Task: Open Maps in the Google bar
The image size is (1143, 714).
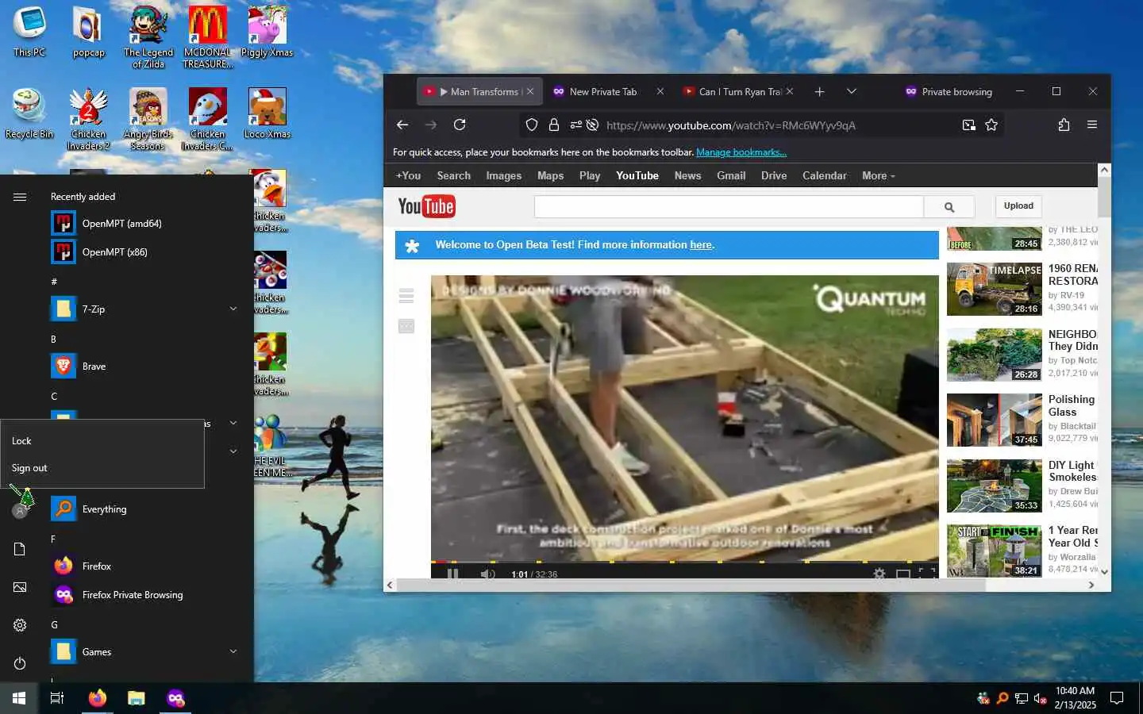Action: coord(550,175)
